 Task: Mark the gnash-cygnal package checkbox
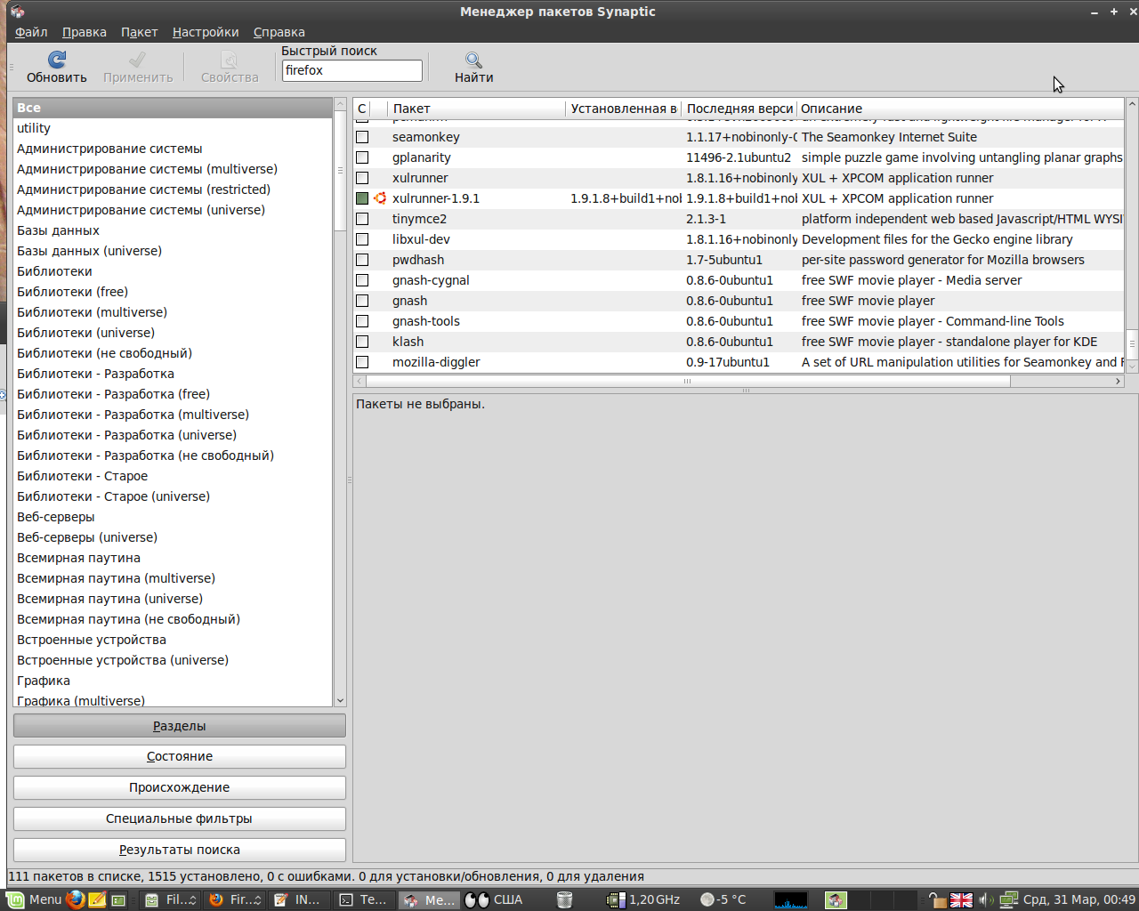pyautogui.click(x=362, y=280)
